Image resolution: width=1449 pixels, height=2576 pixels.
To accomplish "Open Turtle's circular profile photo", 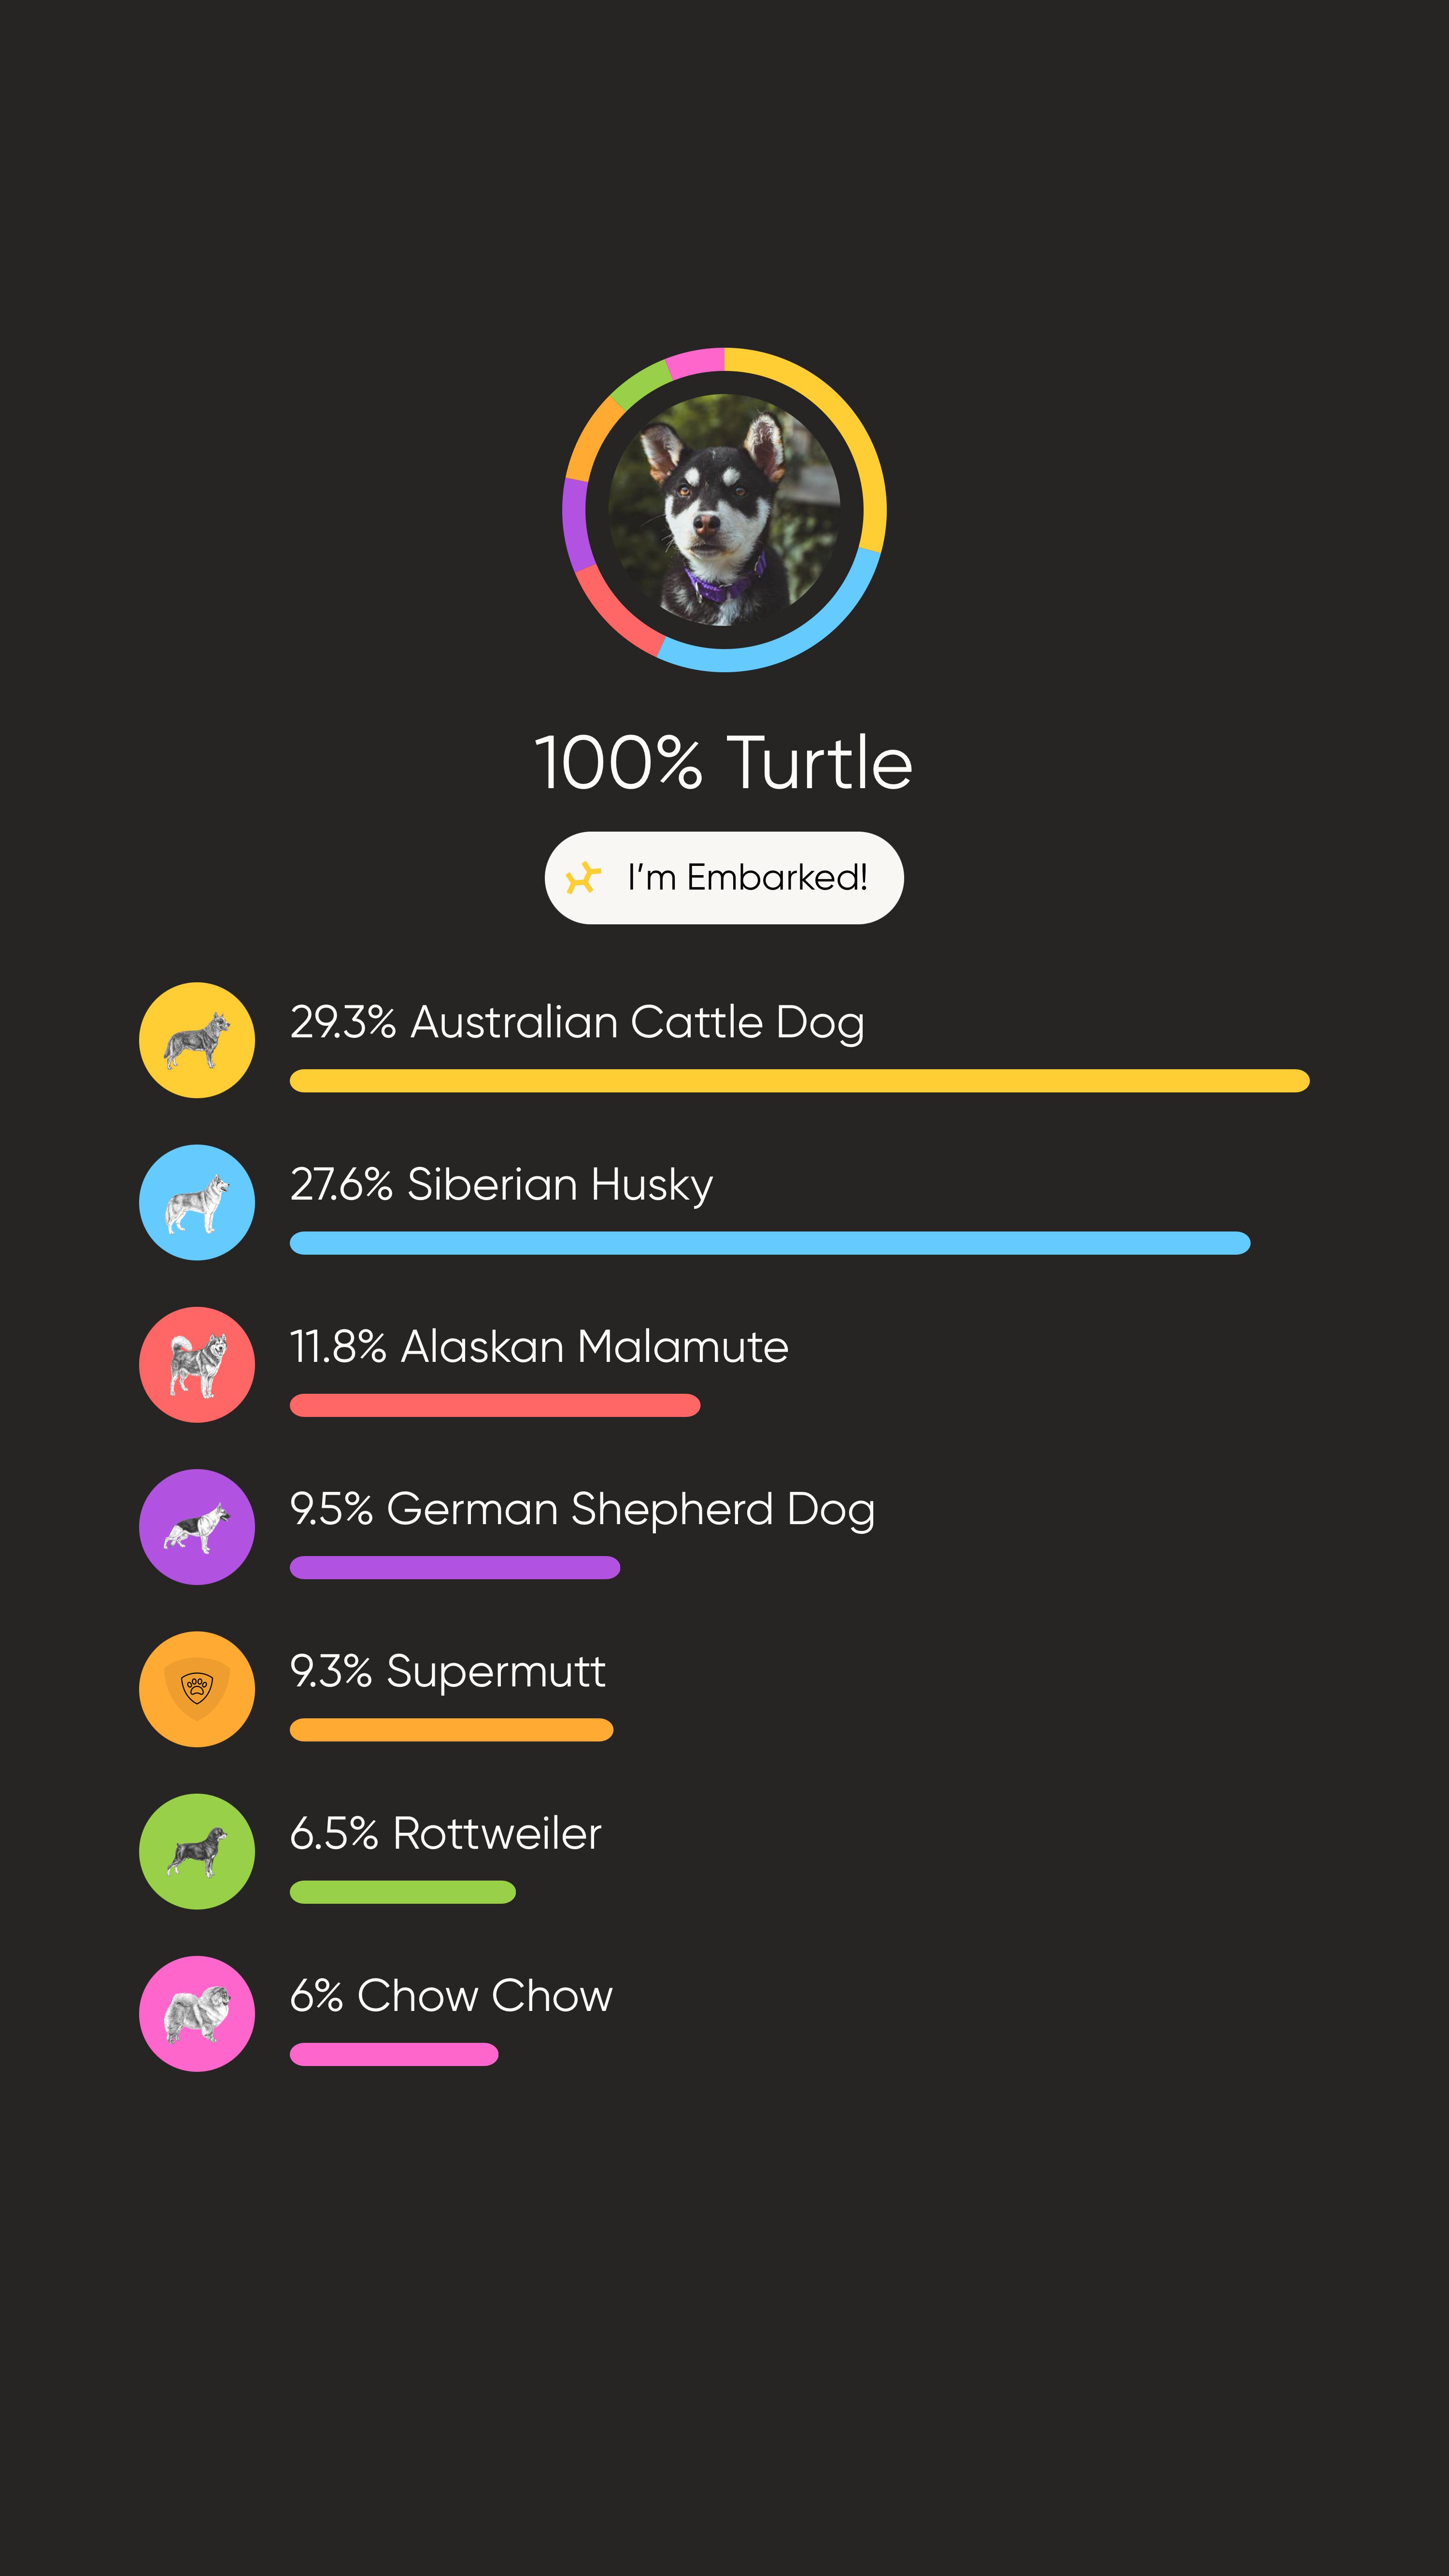I will [x=724, y=510].
